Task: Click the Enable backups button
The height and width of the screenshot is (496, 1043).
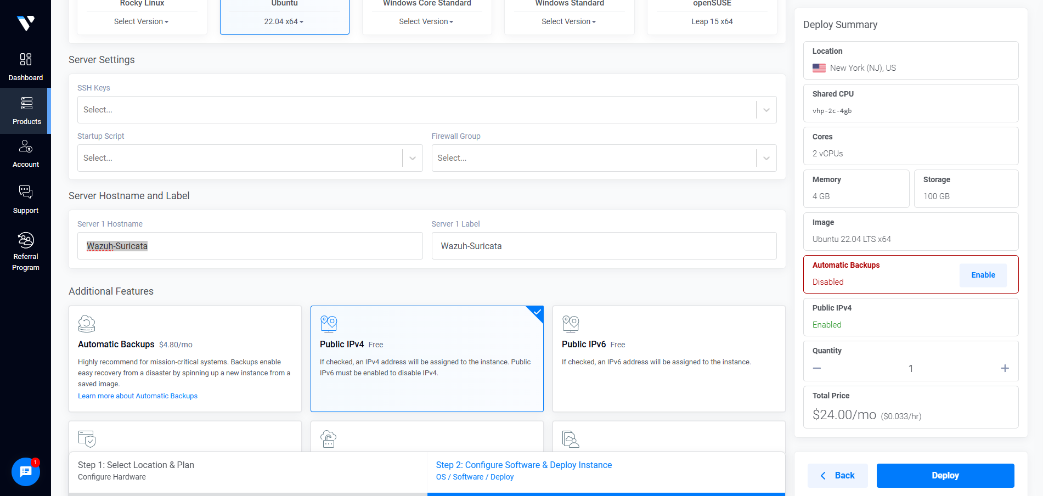Action: tap(983, 275)
